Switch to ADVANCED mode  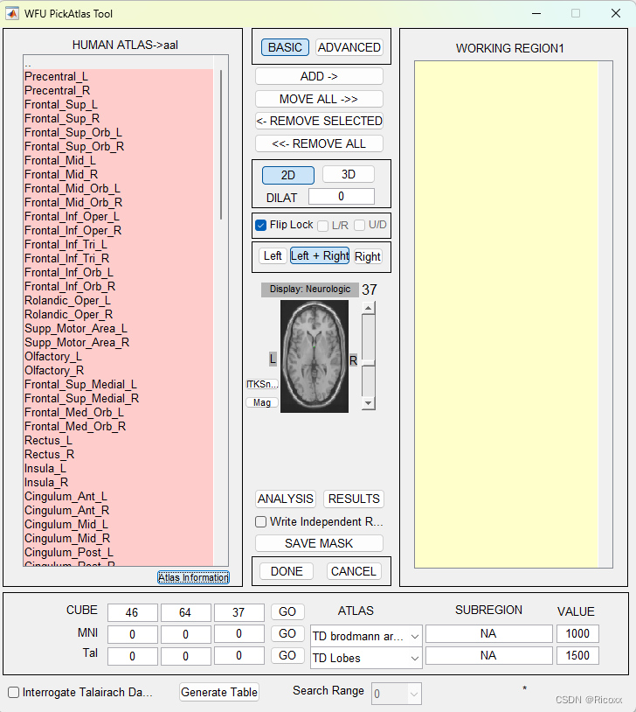coord(349,47)
